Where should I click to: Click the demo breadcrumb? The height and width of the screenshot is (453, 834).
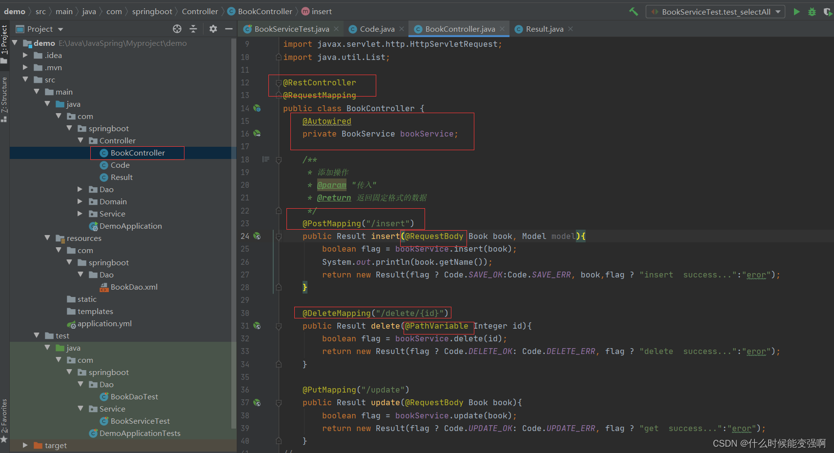(x=15, y=11)
